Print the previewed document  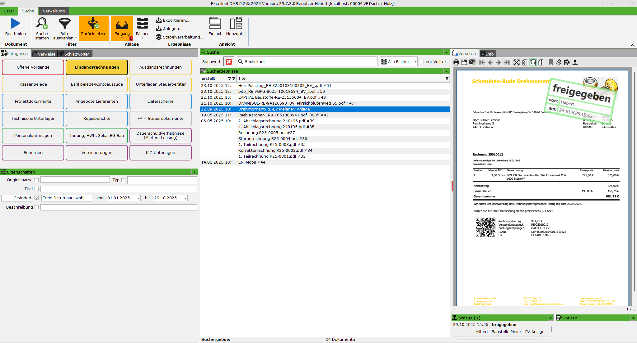click(x=456, y=62)
